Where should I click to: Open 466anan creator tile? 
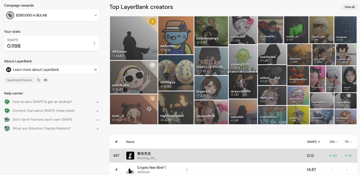pyautogui.click(x=134, y=38)
